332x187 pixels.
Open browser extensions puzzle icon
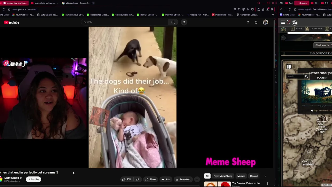pyautogui.click(x=259, y=9)
